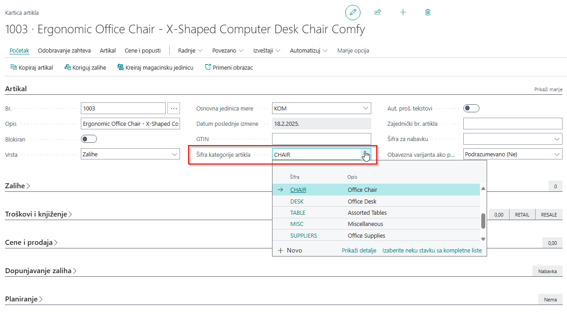Click the dropdown list scrollbar thumb
567x314 pixels.
(483, 221)
